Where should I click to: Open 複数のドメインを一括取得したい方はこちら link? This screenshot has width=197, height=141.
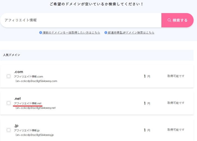coord(71,33)
